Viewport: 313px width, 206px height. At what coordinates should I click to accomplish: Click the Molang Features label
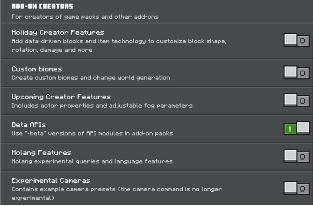point(41,153)
